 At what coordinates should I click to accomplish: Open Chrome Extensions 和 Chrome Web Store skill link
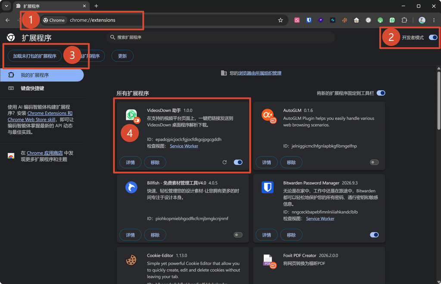click(x=40, y=116)
